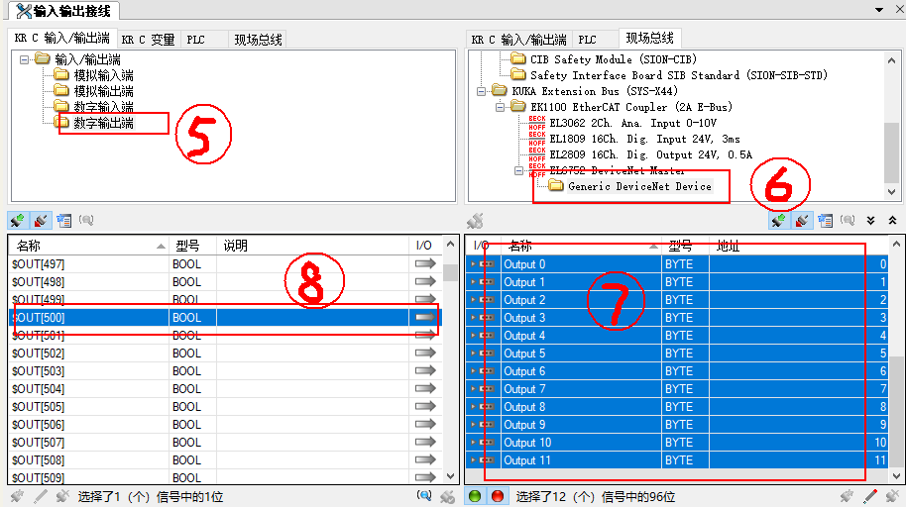906x507 pixels.
Task: Select the 模拟输出端 folder
Action: pyautogui.click(x=103, y=91)
